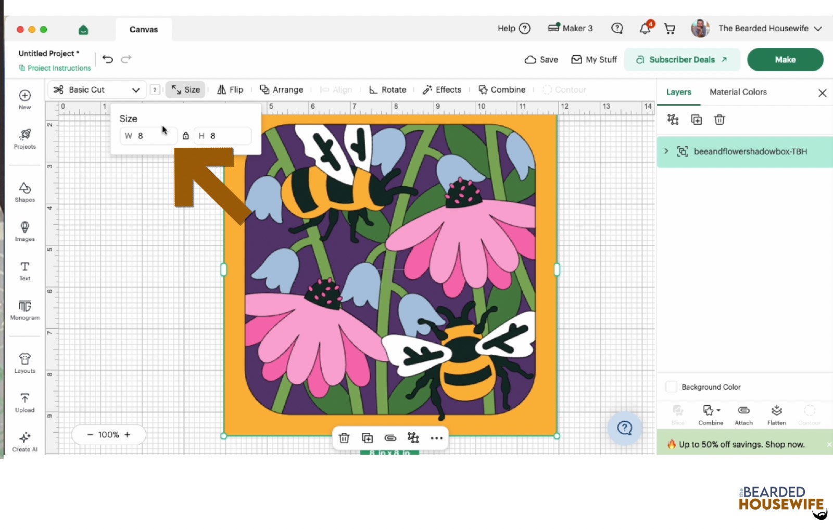Open the Basic Cut operation dropdown
Screen dimensions: 833x529
97,89
